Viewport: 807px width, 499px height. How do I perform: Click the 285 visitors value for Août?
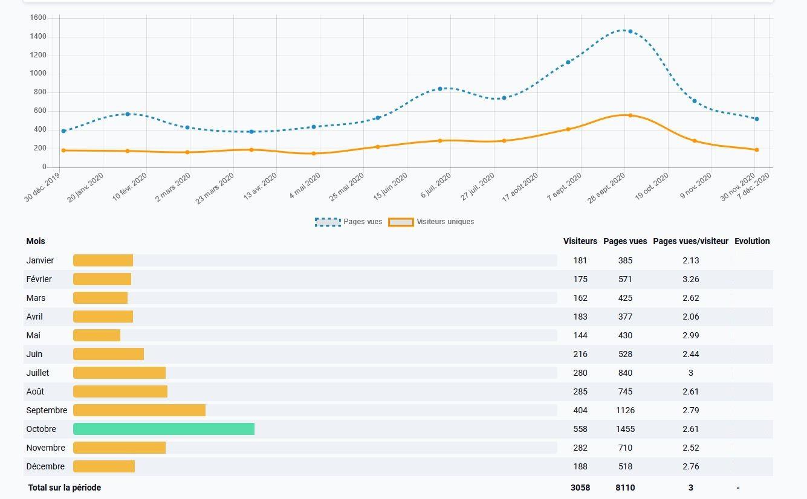pos(580,391)
